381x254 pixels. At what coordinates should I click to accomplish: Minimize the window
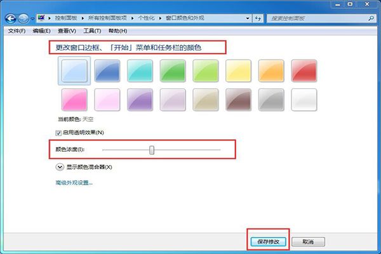(x=338, y=4)
